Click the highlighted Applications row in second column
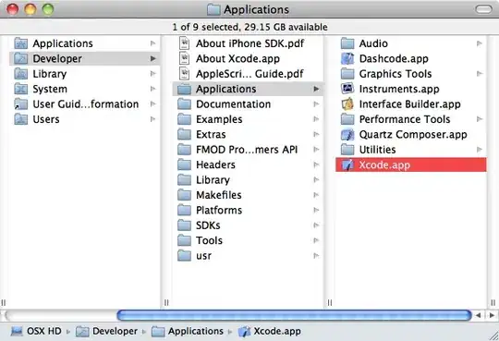Image resolution: width=499 pixels, height=341 pixels. (x=248, y=89)
